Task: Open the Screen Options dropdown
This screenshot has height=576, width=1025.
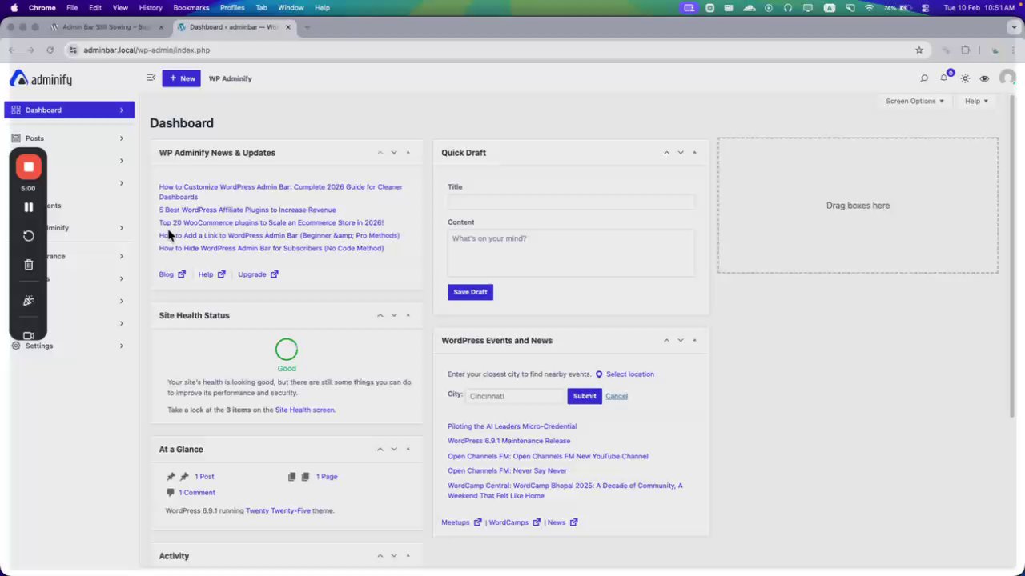Action: coord(914,102)
